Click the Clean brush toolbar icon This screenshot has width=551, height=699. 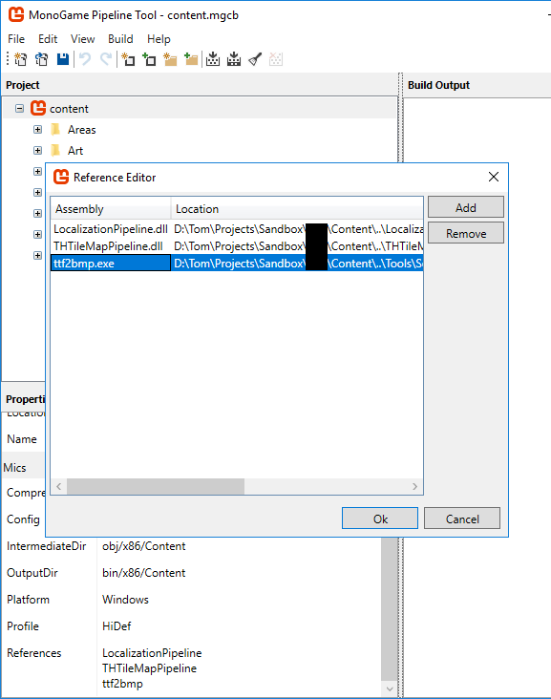pyautogui.click(x=255, y=59)
